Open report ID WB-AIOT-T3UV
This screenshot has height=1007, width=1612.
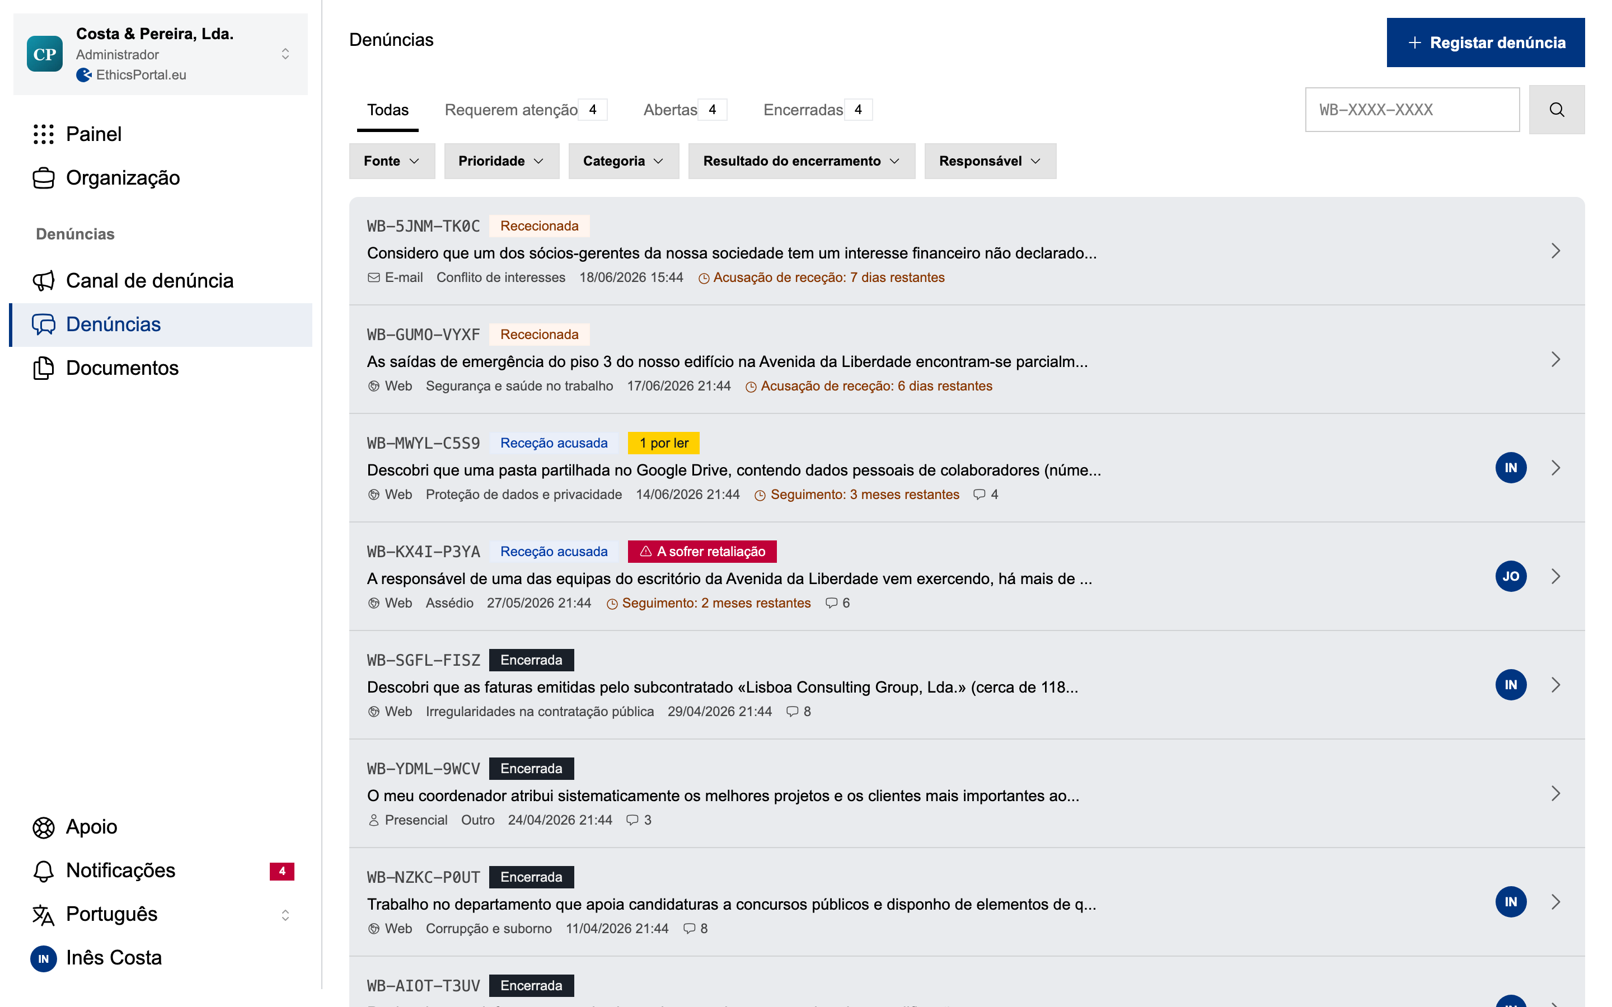(x=423, y=986)
